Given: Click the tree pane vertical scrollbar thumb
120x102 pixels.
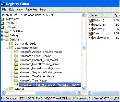Looking at the screenshot, I should coord(83,48).
